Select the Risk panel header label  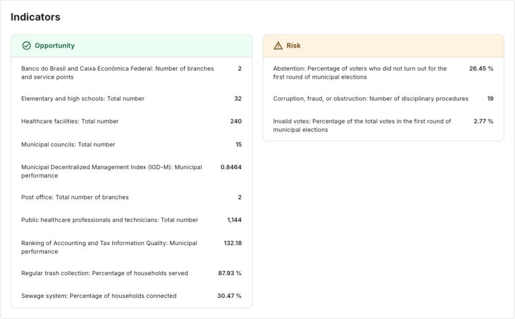pyautogui.click(x=293, y=46)
